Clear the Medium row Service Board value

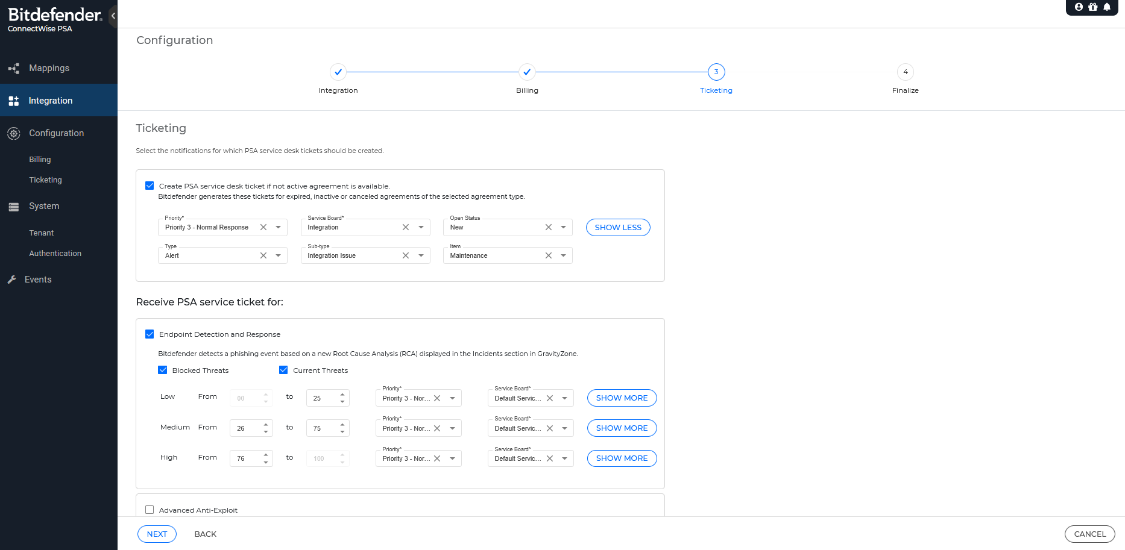click(x=550, y=428)
